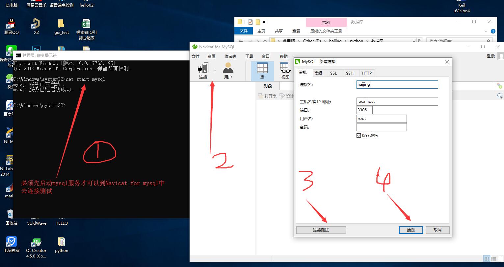This screenshot has width=504, height=267.
Task: Switch to the 常规 tab in connection dialog
Action: (303, 73)
